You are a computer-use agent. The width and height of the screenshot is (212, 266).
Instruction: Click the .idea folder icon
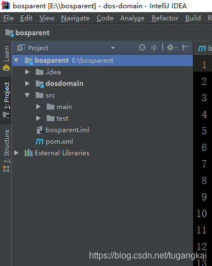[40, 72]
